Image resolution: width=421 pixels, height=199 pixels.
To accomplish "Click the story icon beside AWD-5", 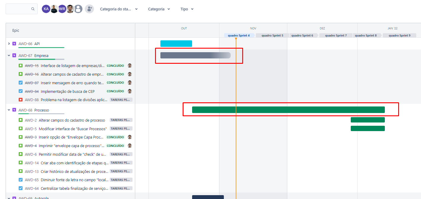I will (21, 129).
